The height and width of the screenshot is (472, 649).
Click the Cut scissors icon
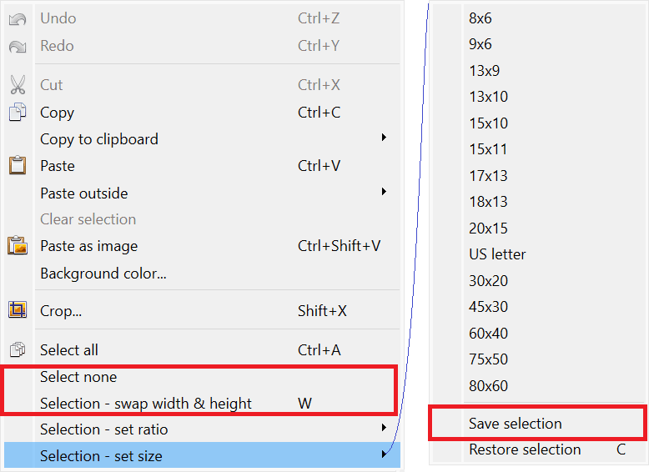pos(18,85)
